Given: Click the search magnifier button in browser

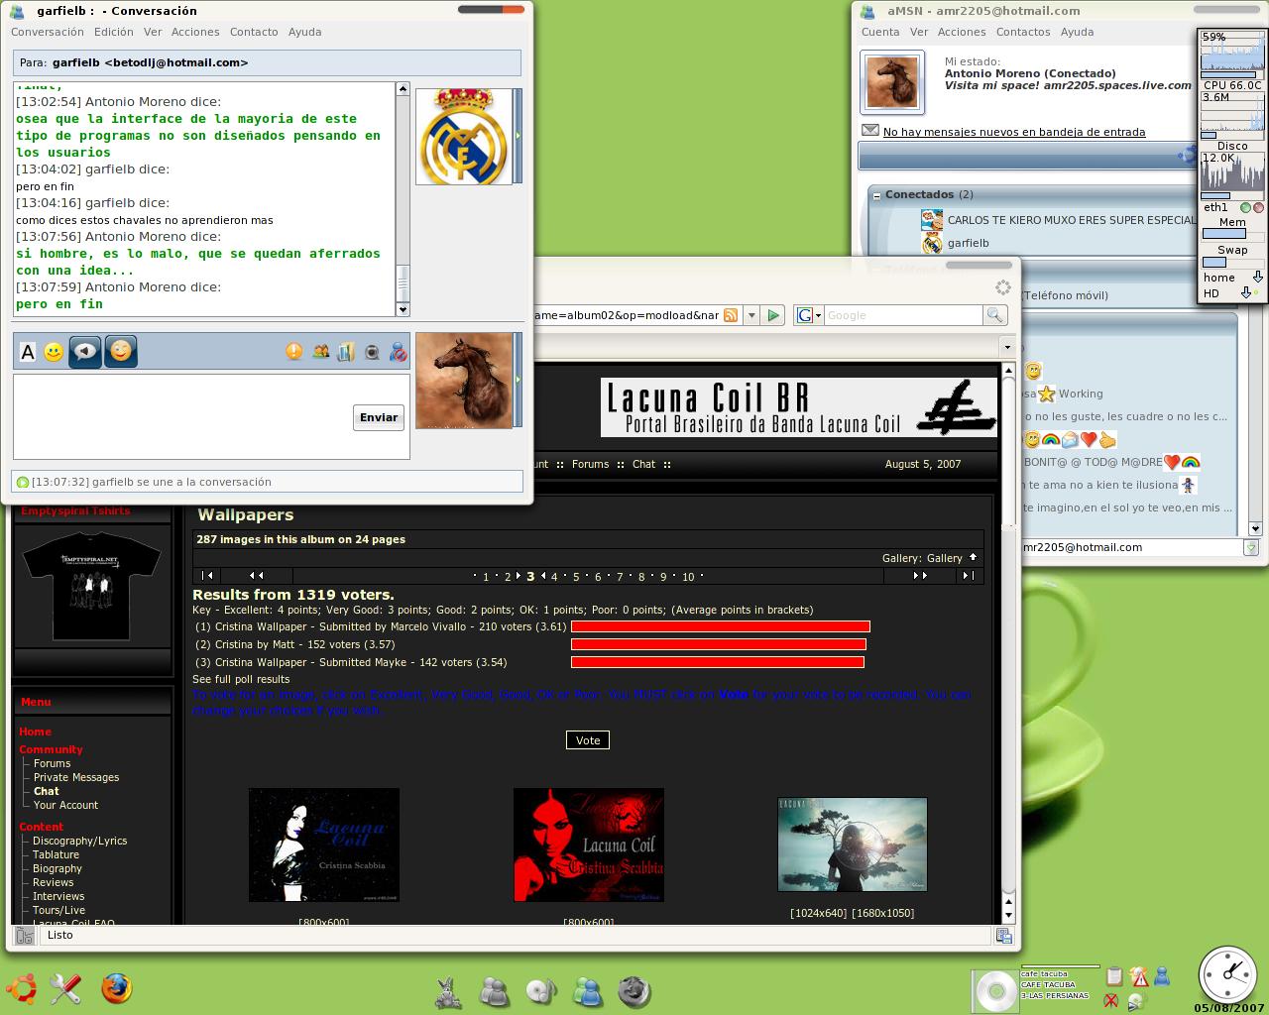Looking at the screenshot, I should [x=994, y=315].
